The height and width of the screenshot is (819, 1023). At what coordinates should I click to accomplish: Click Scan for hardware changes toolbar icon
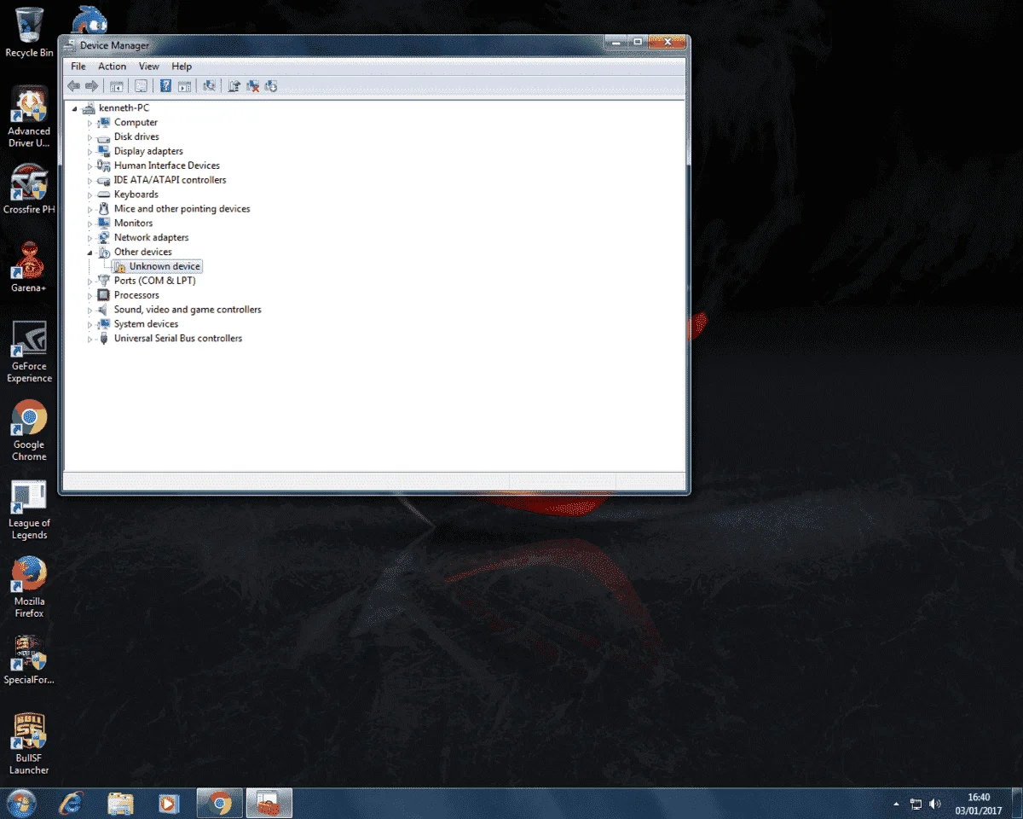[x=209, y=86]
